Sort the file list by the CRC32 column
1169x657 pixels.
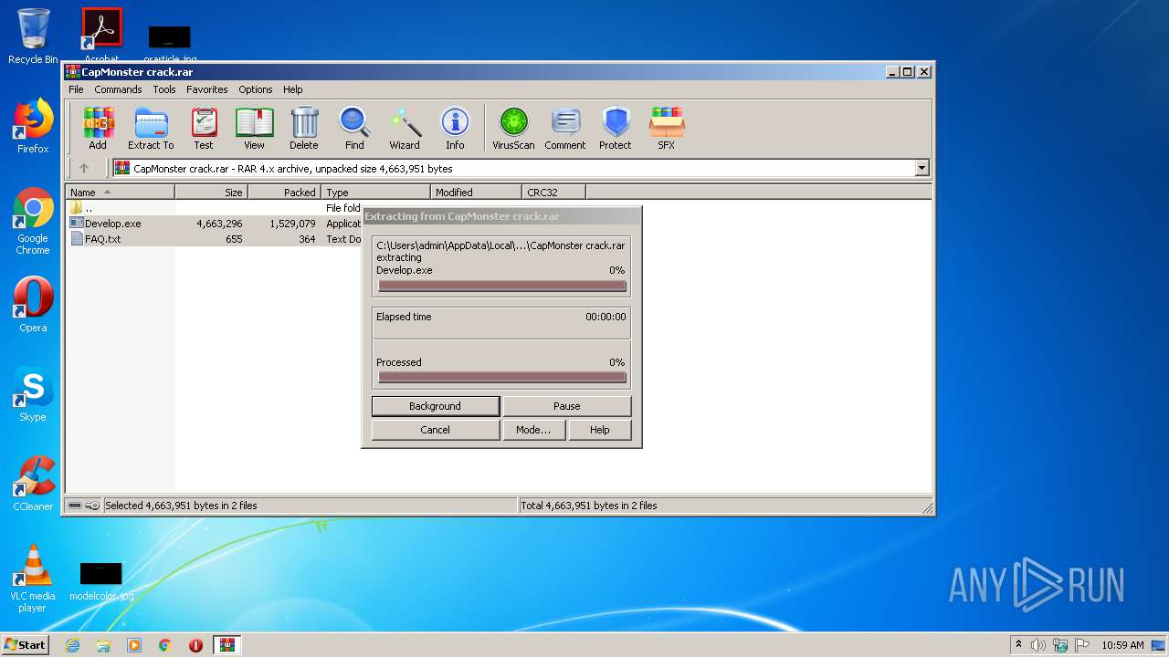click(554, 193)
